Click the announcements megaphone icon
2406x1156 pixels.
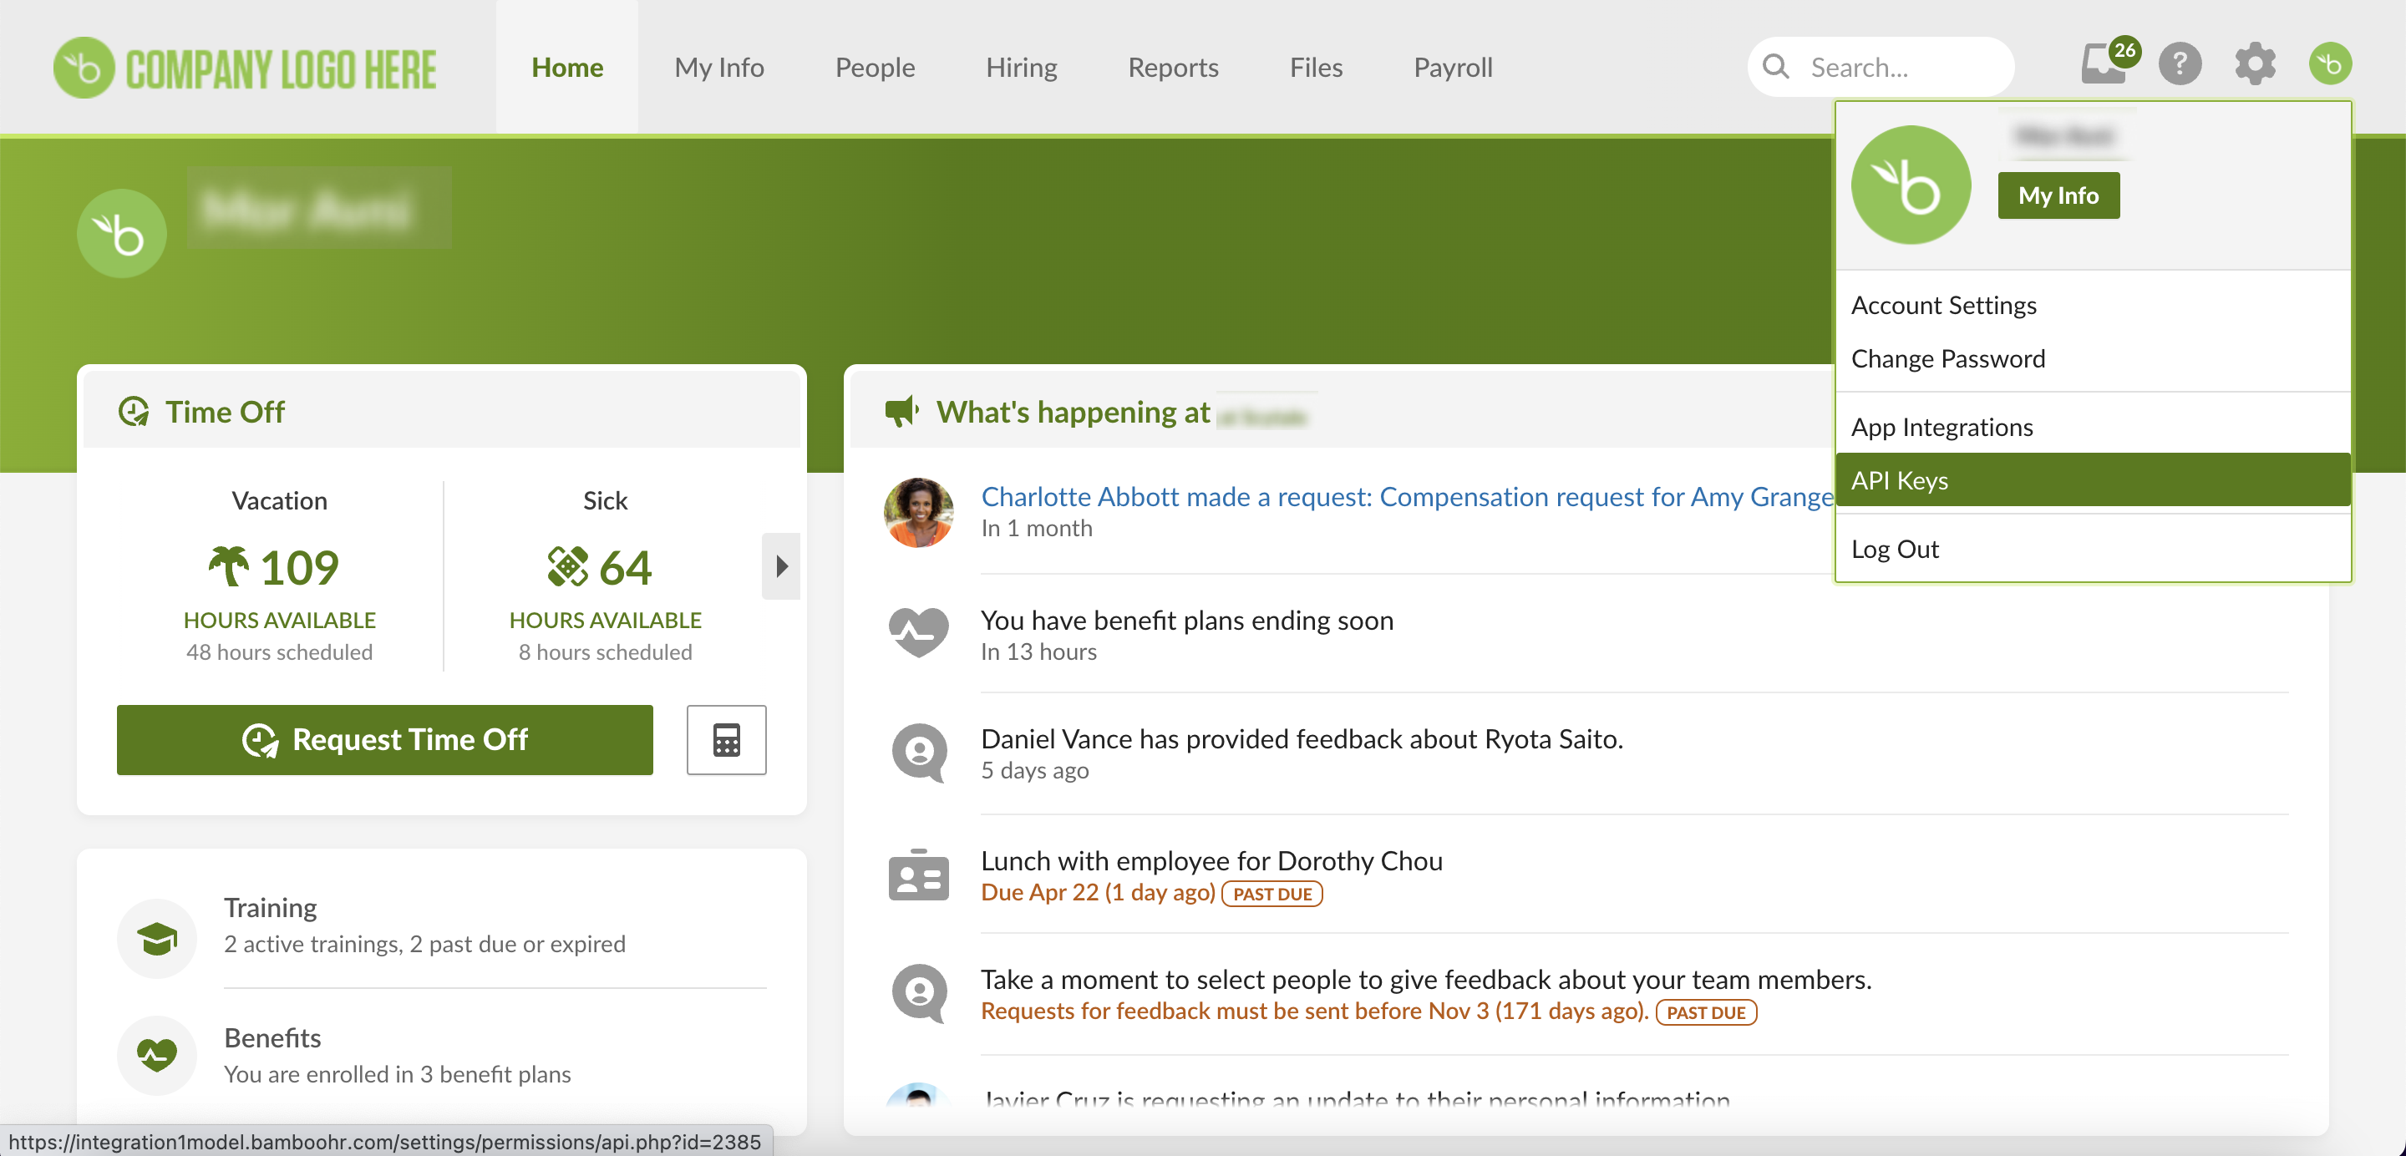[902, 411]
